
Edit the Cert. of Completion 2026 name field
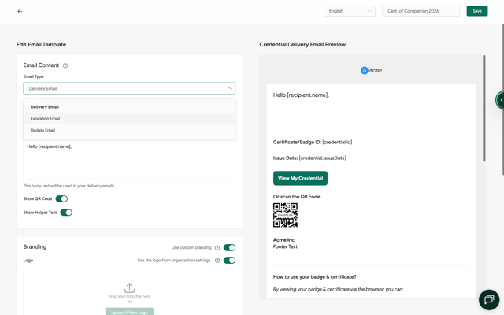point(421,11)
